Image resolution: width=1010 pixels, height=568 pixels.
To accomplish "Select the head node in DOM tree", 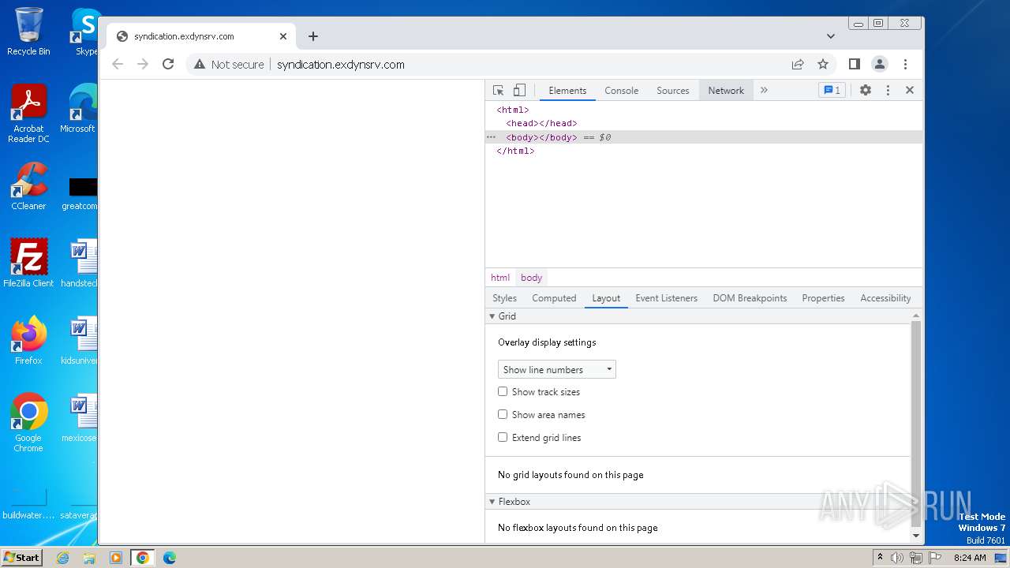I will pos(541,123).
